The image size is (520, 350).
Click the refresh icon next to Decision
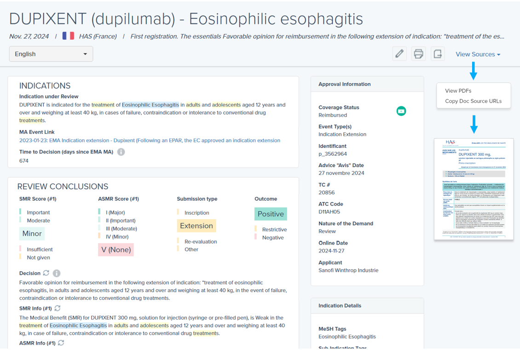(x=46, y=273)
